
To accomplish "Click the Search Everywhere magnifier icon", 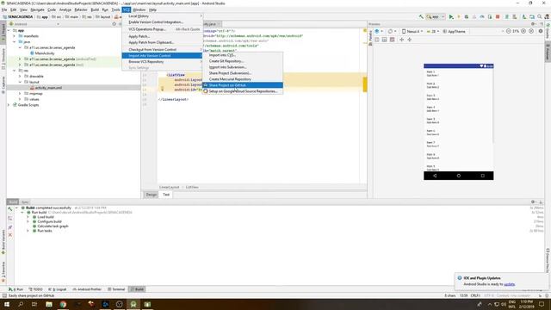I will 540,17.
